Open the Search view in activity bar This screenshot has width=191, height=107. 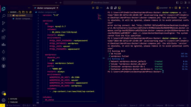coord(3,16)
